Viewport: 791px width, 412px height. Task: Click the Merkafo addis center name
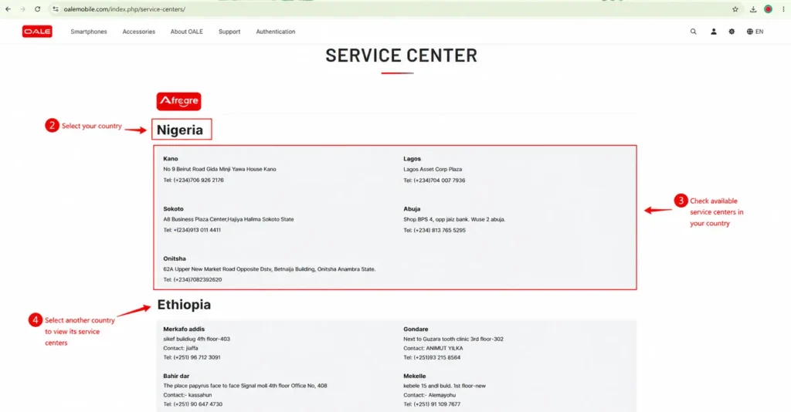pos(184,329)
